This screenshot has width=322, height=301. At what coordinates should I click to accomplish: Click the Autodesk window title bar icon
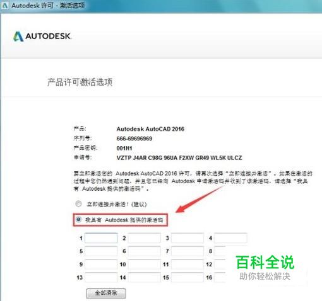4,6
